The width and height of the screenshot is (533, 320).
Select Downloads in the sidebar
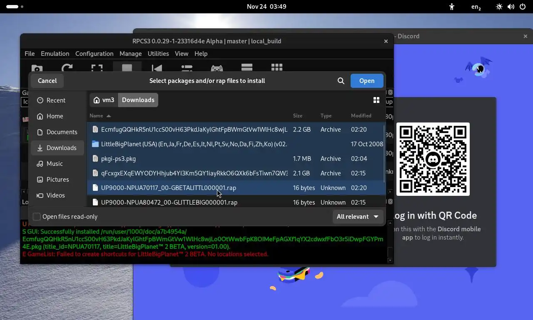pyautogui.click(x=57, y=148)
